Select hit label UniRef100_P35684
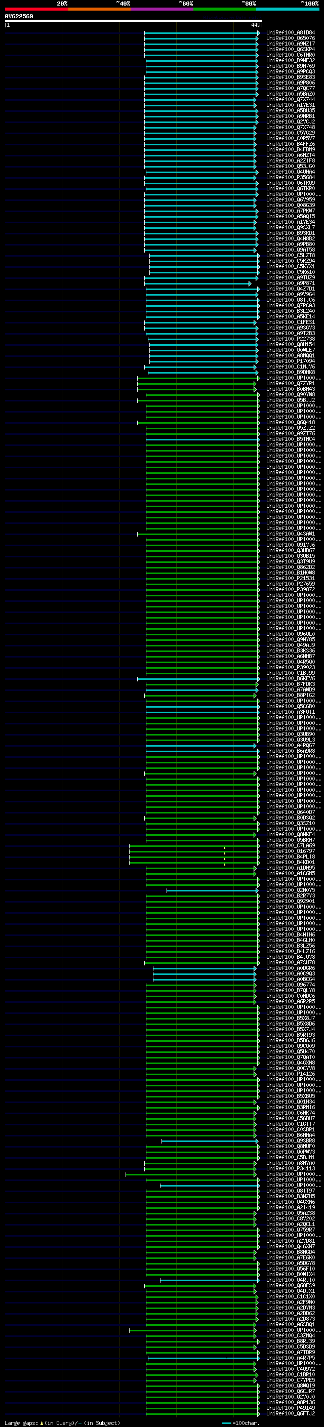This screenshot has width=324, height=1427. point(291,177)
